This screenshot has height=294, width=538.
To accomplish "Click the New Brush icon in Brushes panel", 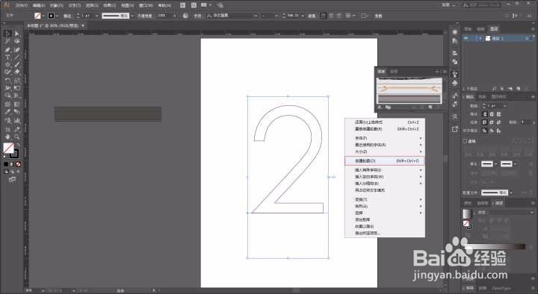I will (430, 107).
